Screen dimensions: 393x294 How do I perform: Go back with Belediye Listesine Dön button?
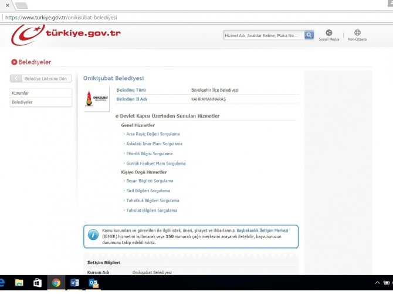click(41, 78)
